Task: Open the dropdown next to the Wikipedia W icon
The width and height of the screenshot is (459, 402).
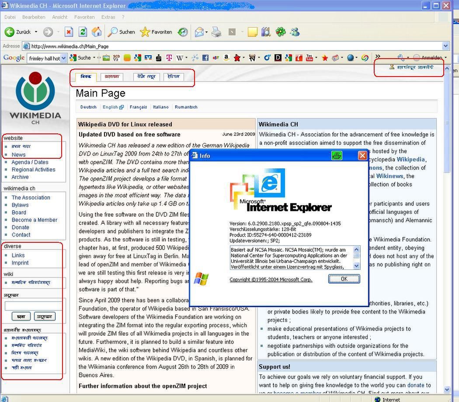Action: [186, 58]
